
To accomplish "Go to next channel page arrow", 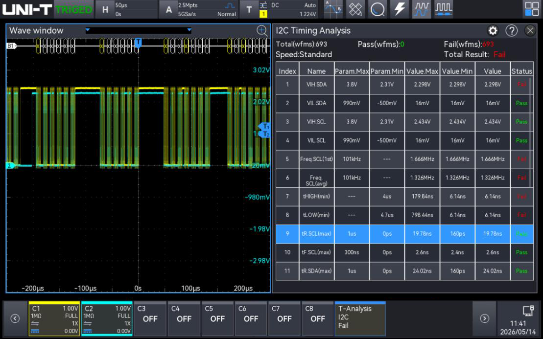I will click(484, 318).
